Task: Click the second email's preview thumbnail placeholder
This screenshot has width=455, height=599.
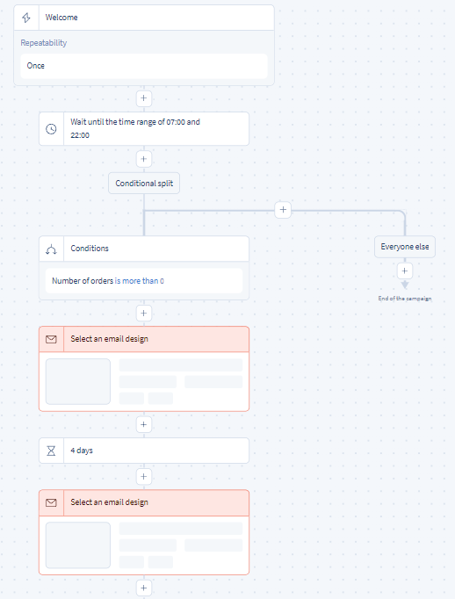Action: (x=78, y=545)
